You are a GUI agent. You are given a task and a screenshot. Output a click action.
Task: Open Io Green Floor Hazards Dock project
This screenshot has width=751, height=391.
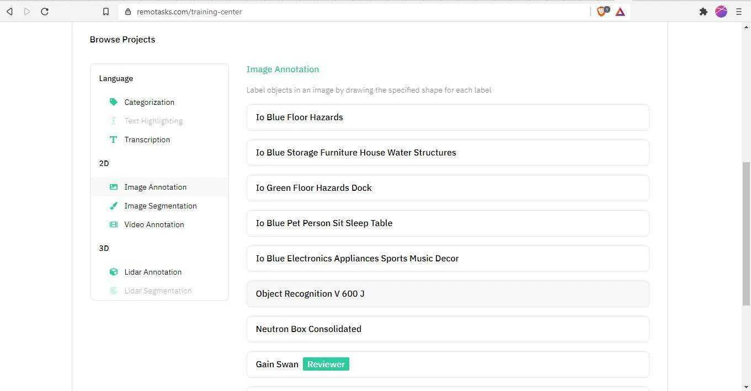click(448, 188)
